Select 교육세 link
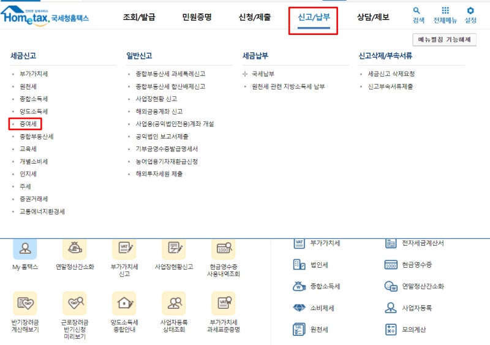 pos(28,149)
